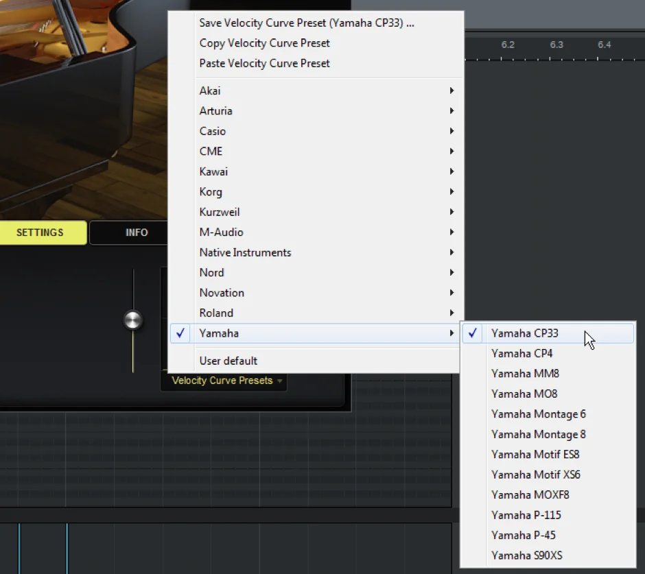Choose Copy Velocity Curve Preset

tap(316, 43)
